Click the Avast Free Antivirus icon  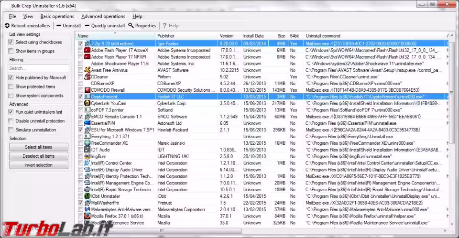87,70
